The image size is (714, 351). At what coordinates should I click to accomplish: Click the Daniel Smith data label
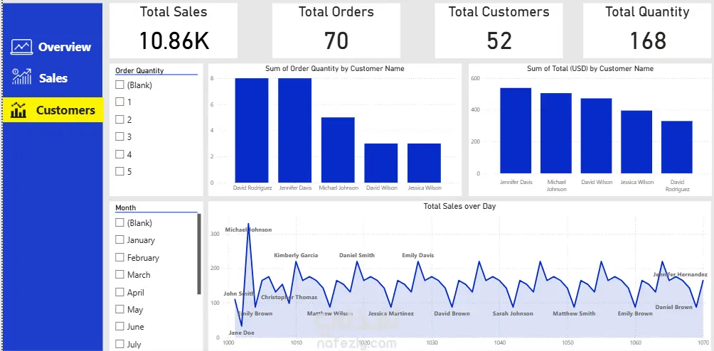357,256
